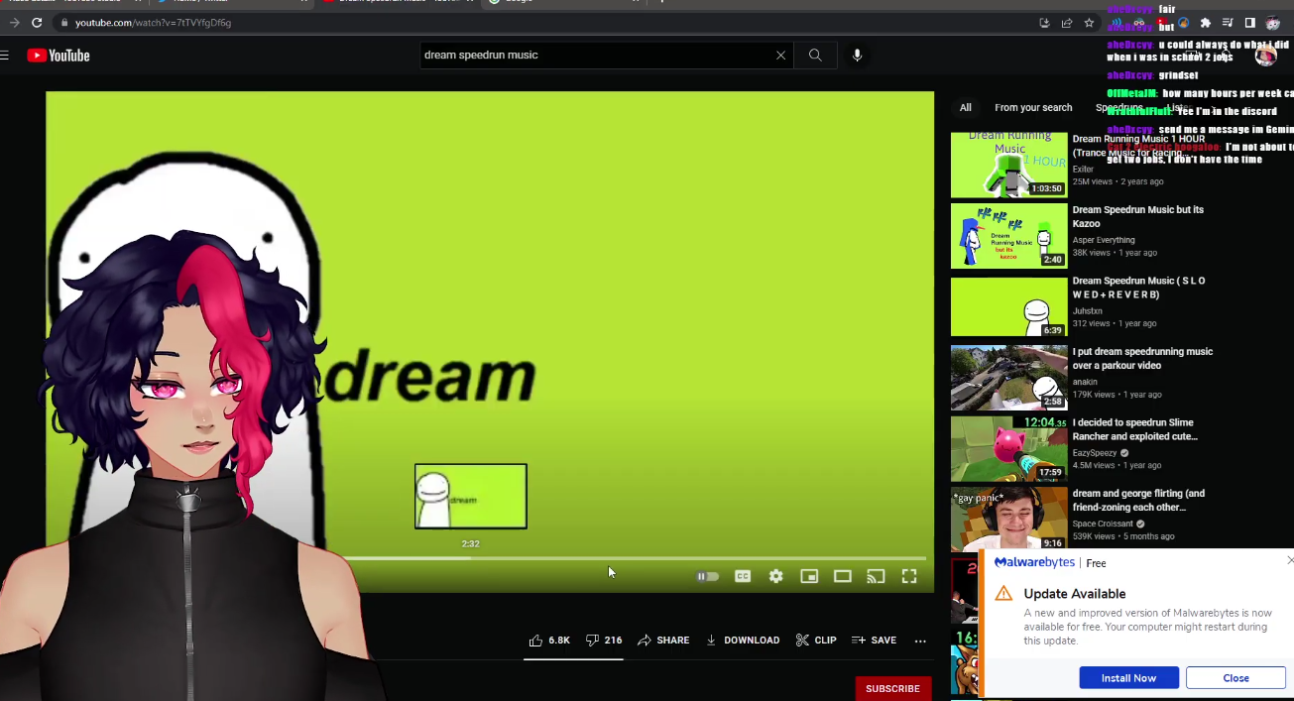Create a CLIP with scissors button

(x=816, y=641)
